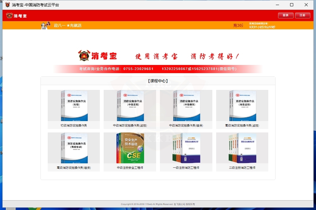The width and height of the screenshot is (316, 210).
Task: Click the promotion countdown timer
Action: click(x=262, y=27)
